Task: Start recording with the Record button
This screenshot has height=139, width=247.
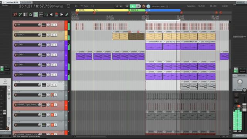Action: click(x=144, y=6)
